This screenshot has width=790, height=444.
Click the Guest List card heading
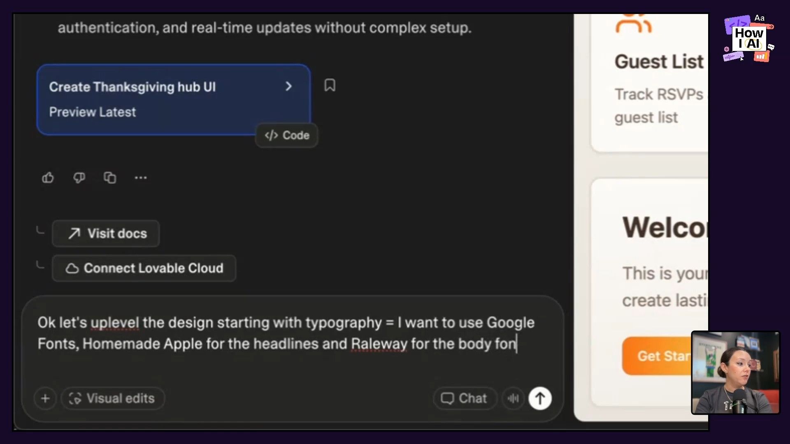tap(659, 62)
